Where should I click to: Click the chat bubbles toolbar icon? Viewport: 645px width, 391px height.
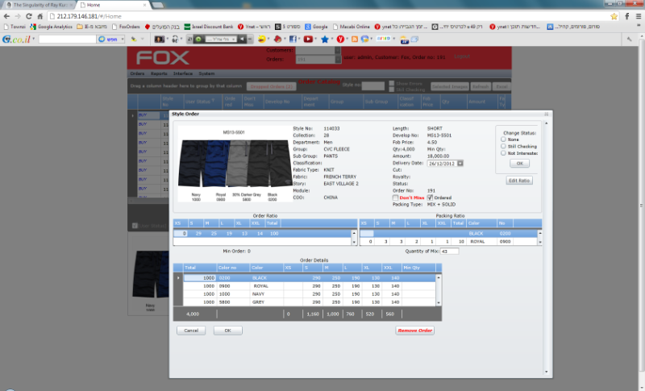[x=364, y=39]
